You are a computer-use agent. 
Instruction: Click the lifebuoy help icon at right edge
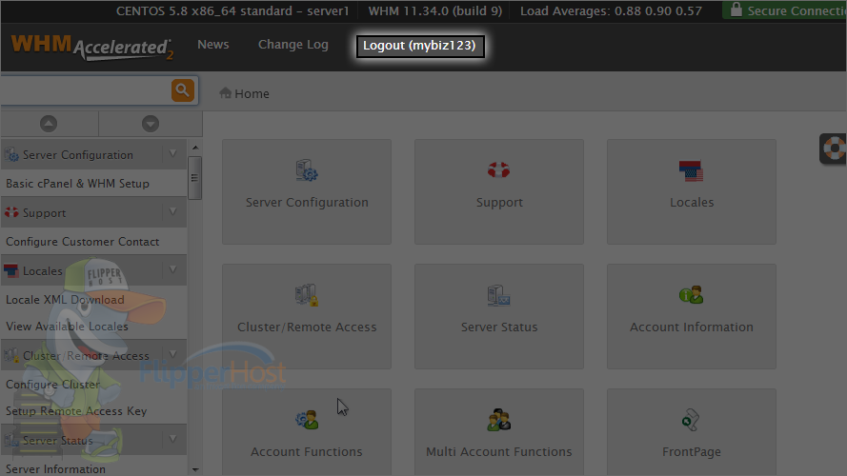(834, 149)
